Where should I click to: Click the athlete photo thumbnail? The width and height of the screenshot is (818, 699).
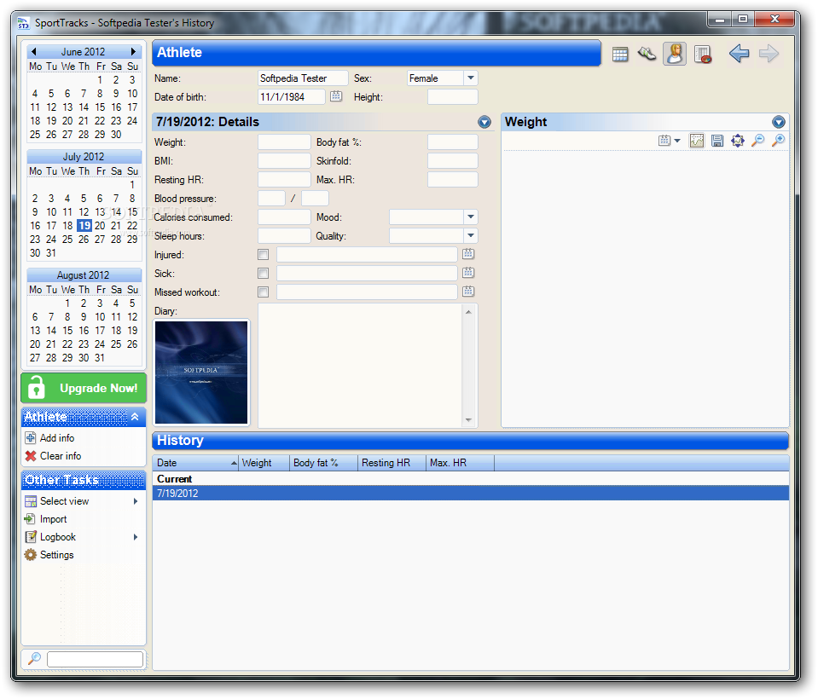click(x=201, y=373)
